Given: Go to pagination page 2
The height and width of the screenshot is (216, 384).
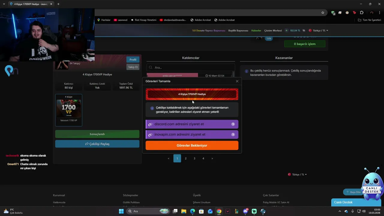Looking at the screenshot, I should [186, 158].
